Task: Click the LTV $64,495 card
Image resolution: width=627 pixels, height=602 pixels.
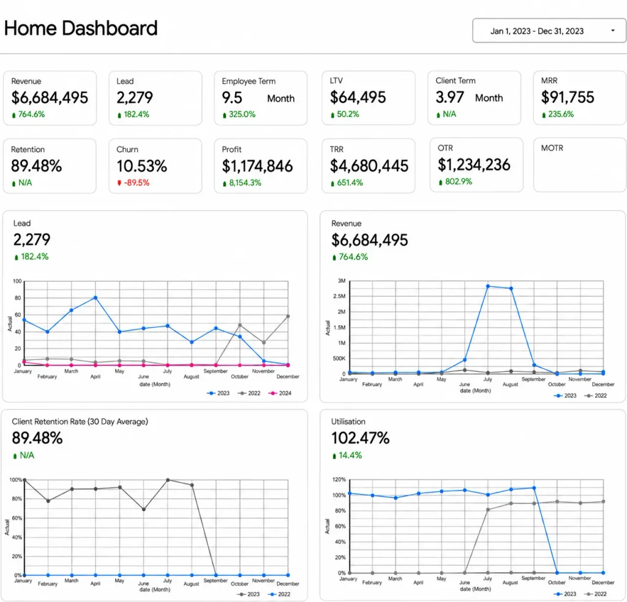Action: [x=368, y=97]
